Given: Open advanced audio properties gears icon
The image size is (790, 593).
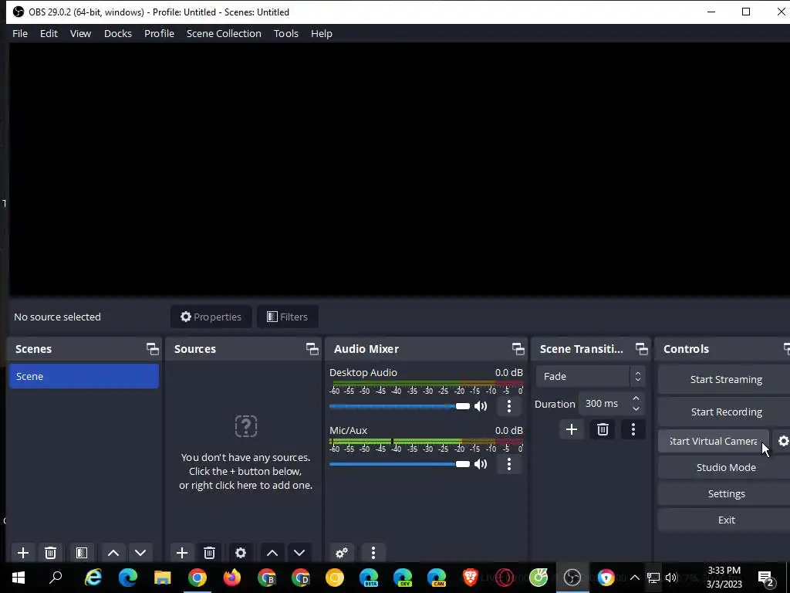Looking at the screenshot, I should coord(342,553).
